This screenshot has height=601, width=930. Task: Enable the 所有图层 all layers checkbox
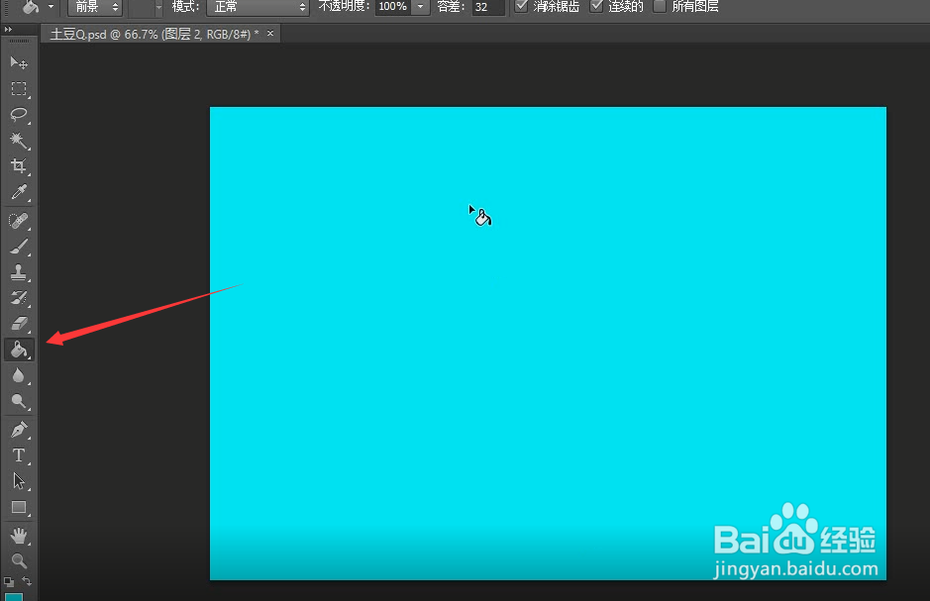click(659, 6)
